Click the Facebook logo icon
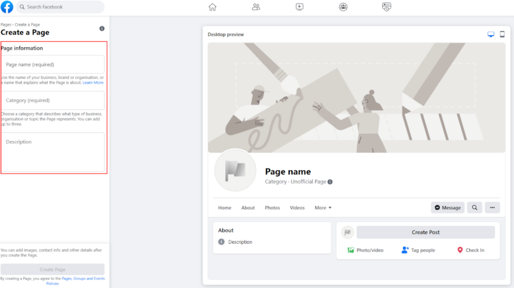This screenshot has width=514, height=288. tap(7, 7)
